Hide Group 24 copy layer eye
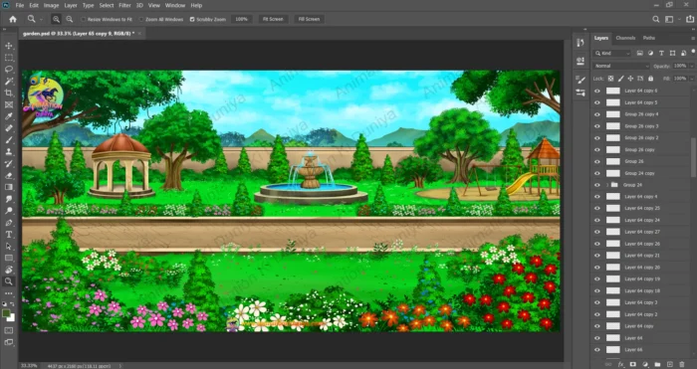 tap(597, 173)
